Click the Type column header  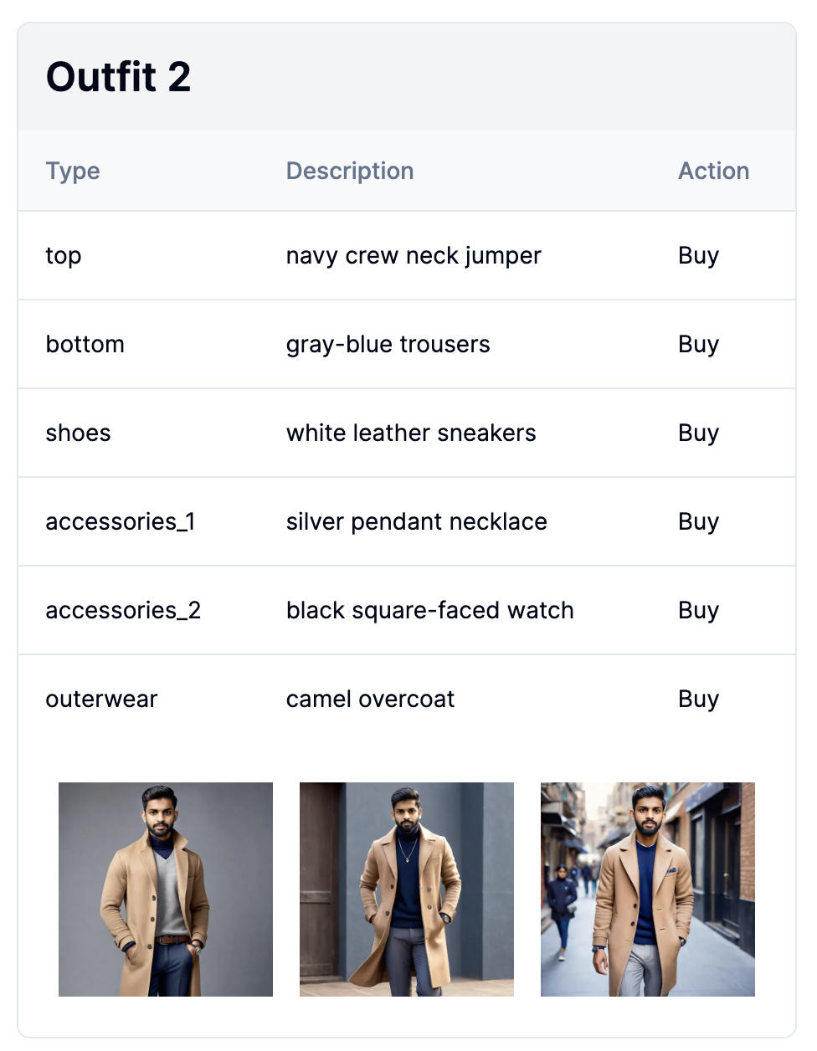(x=73, y=171)
